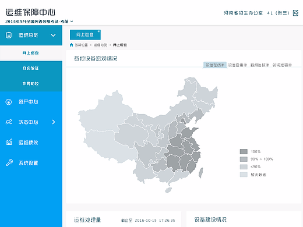Click 运维总览 in the breadcrumb
The width and height of the screenshot is (303, 227).
[100, 45]
